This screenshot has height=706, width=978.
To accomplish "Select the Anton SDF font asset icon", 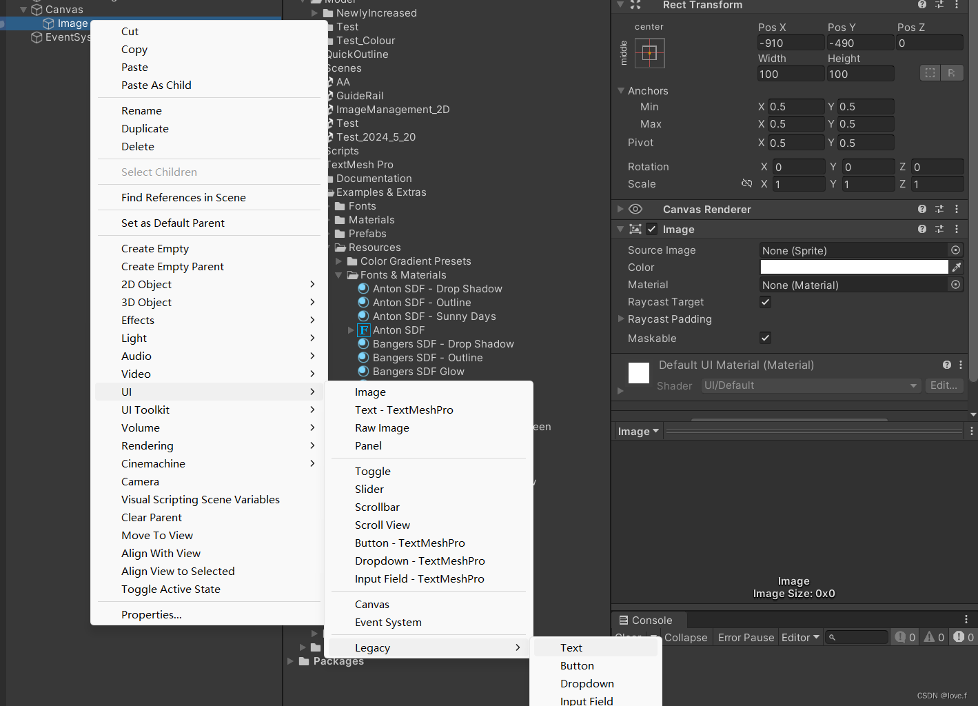I will pyautogui.click(x=363, y=330).
